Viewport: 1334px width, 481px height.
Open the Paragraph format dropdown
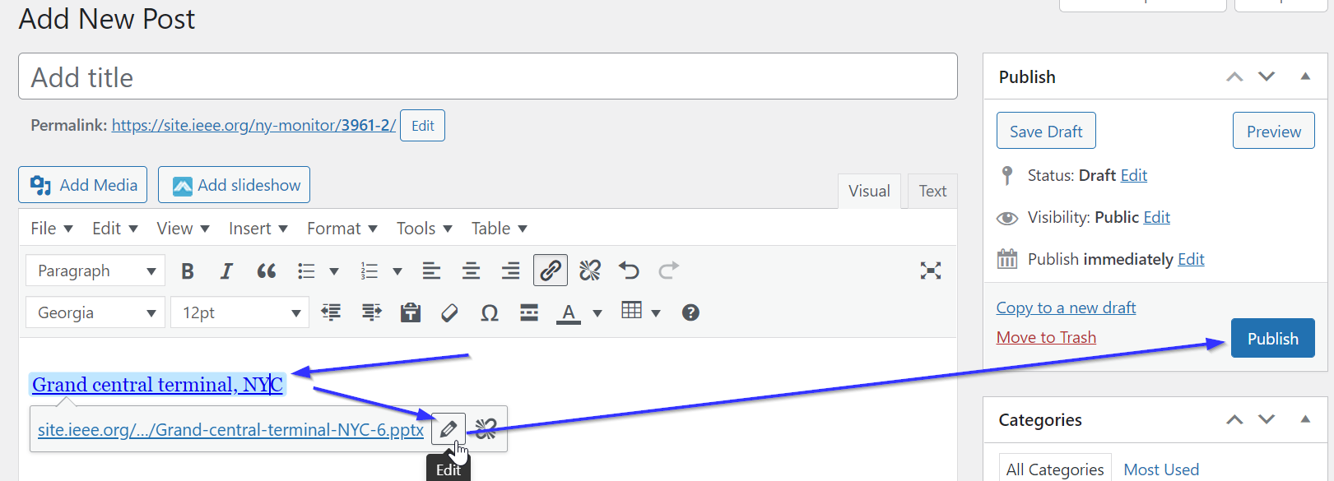tap(95, 271)
